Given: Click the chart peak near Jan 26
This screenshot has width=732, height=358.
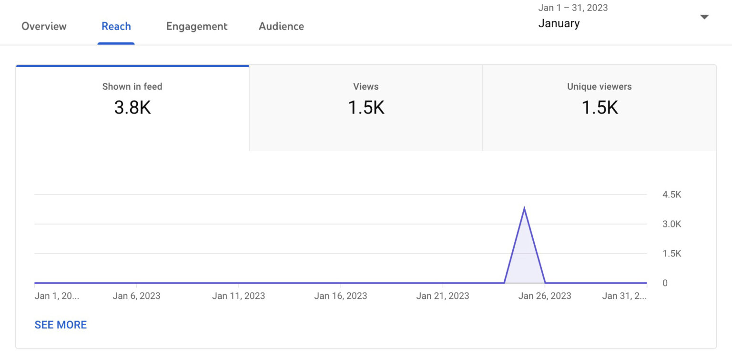Looking at the screenshot, I should coord(525,207).
